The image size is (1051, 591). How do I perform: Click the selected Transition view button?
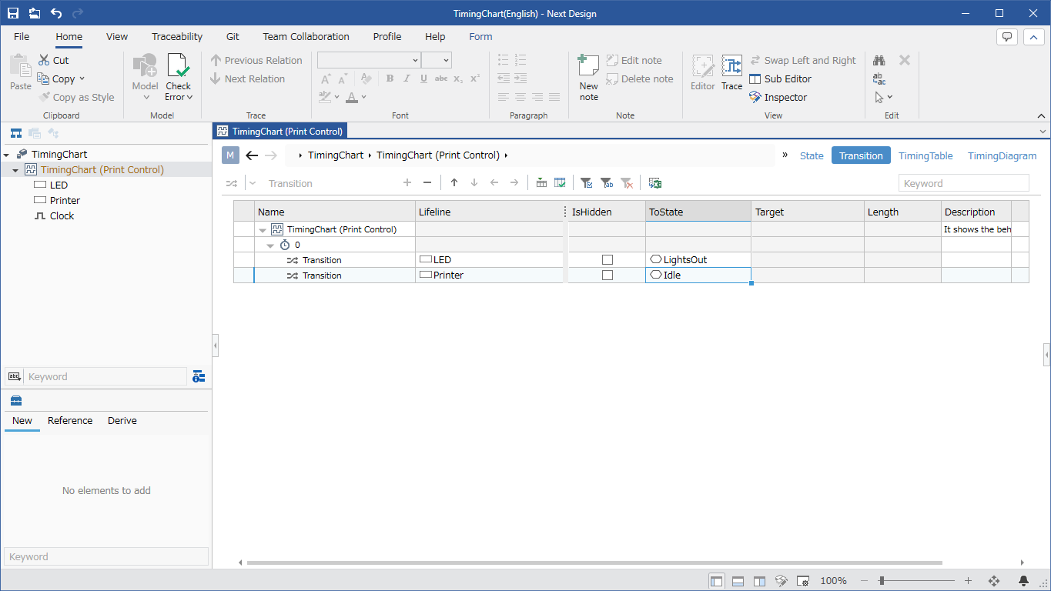coord(861,155)
